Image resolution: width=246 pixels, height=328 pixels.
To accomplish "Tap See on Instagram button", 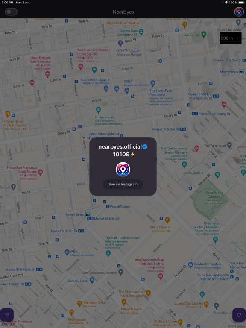I will (x=123, y=184).
